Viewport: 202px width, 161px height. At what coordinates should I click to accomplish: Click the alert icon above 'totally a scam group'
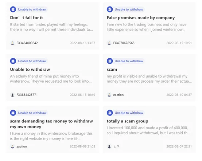point(110,113)
